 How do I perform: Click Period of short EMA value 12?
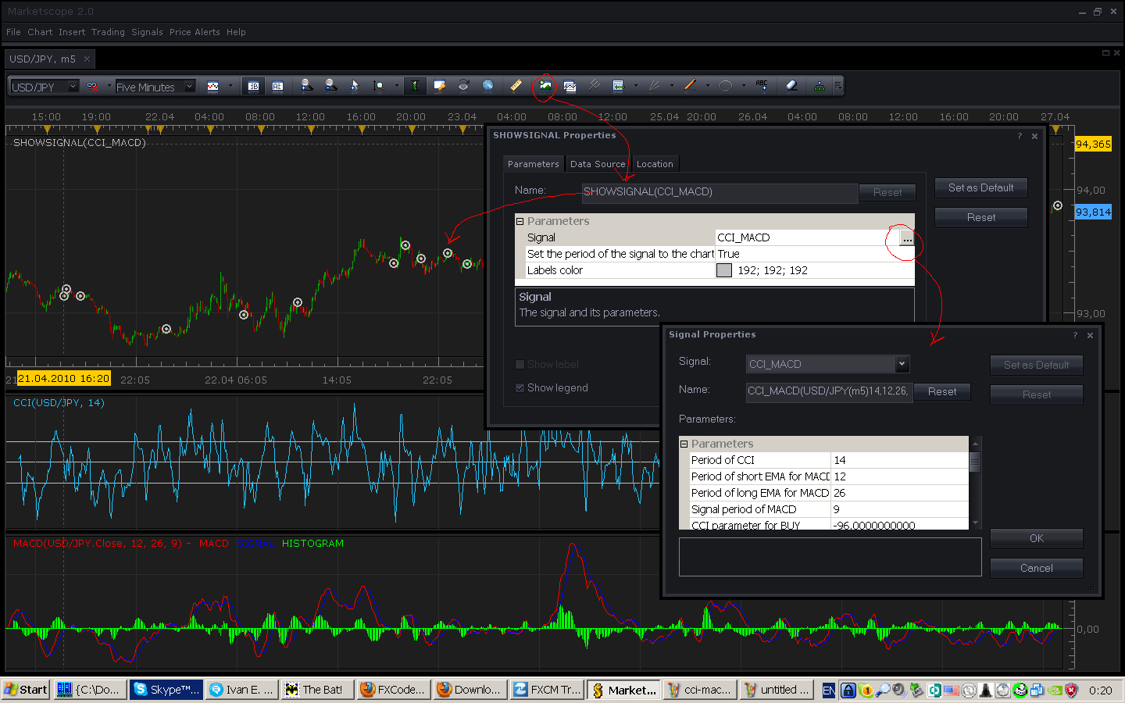899,476
